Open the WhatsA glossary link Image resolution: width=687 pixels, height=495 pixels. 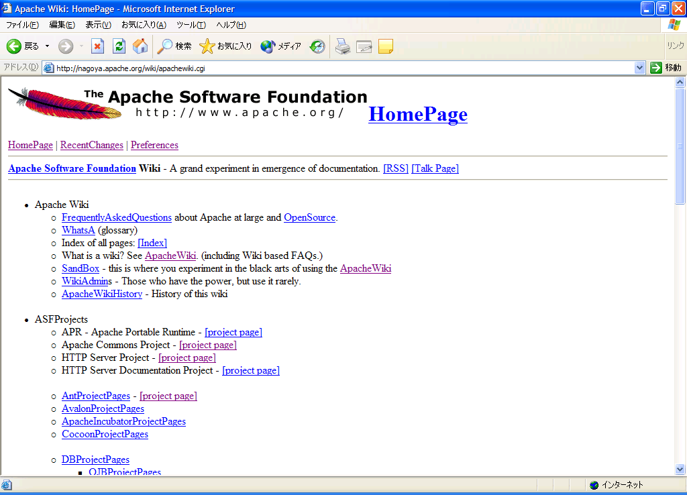pos(78,230)
